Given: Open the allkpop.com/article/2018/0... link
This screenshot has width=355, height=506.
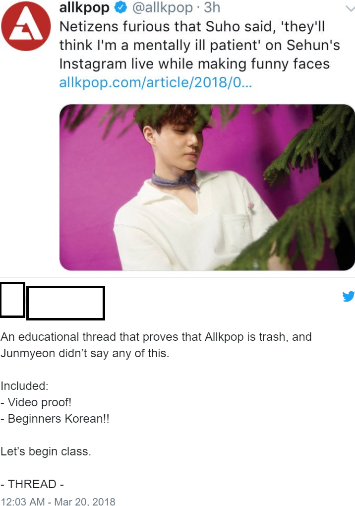Looking at the screenshot, I should (155, 83).
